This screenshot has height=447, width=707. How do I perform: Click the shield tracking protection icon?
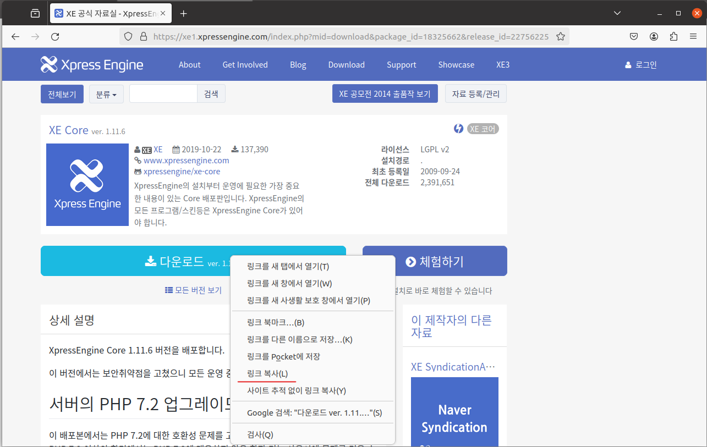click(x=128, y=37)
